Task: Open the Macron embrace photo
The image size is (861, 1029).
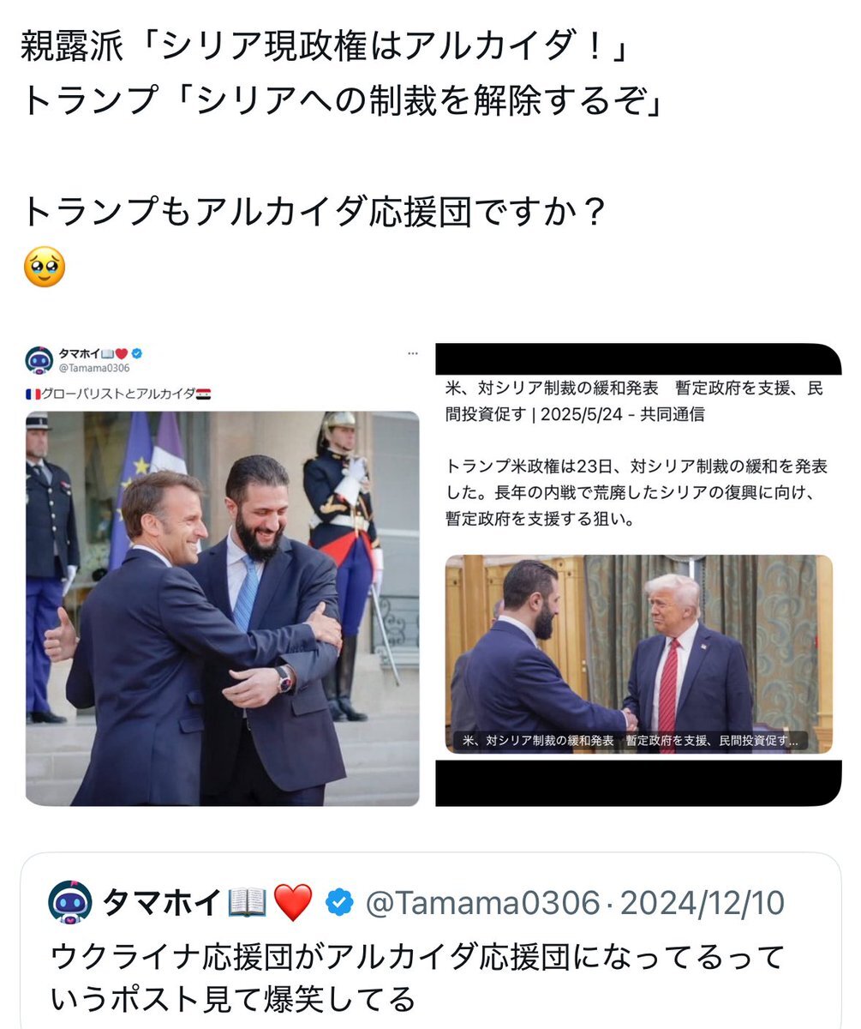Action: pyautogui.click(x=223, y=609)
